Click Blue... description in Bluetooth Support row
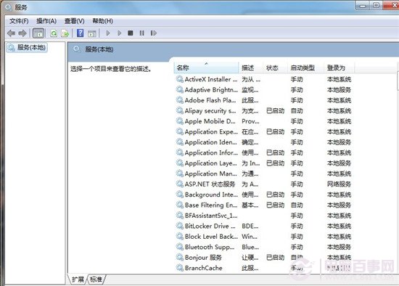Image resolution: width=399 pixels, height=286 pixels. 250,247
